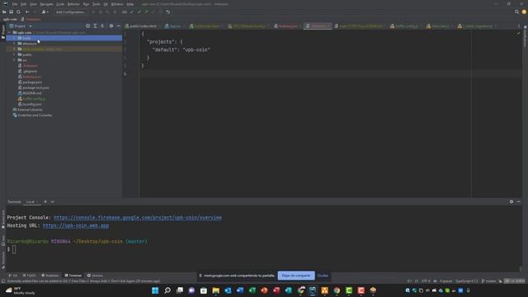Open the Edit menu
The image size is (528, 297).
click(23, 4)
